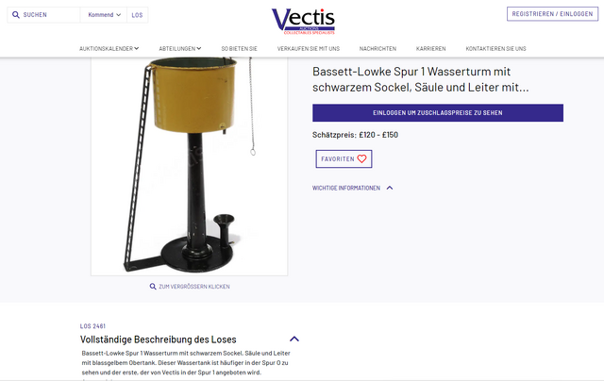The image size is (604, 381).
Task: Open the Kommend dropdown
Action: coord(104,15)
